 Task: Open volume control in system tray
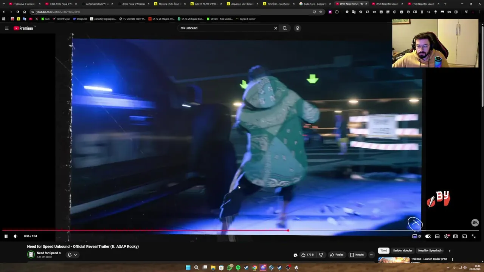pos(465,267)
